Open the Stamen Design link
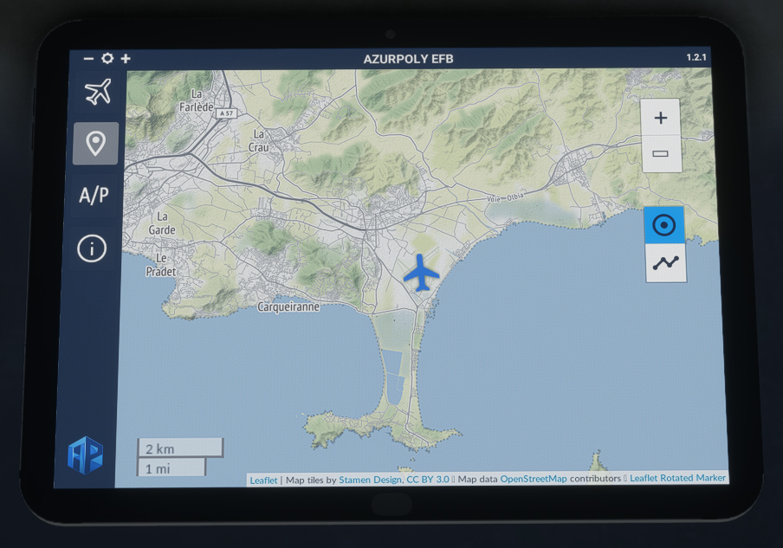Viewport: 783px width, 548px height. tap(370, 480)
